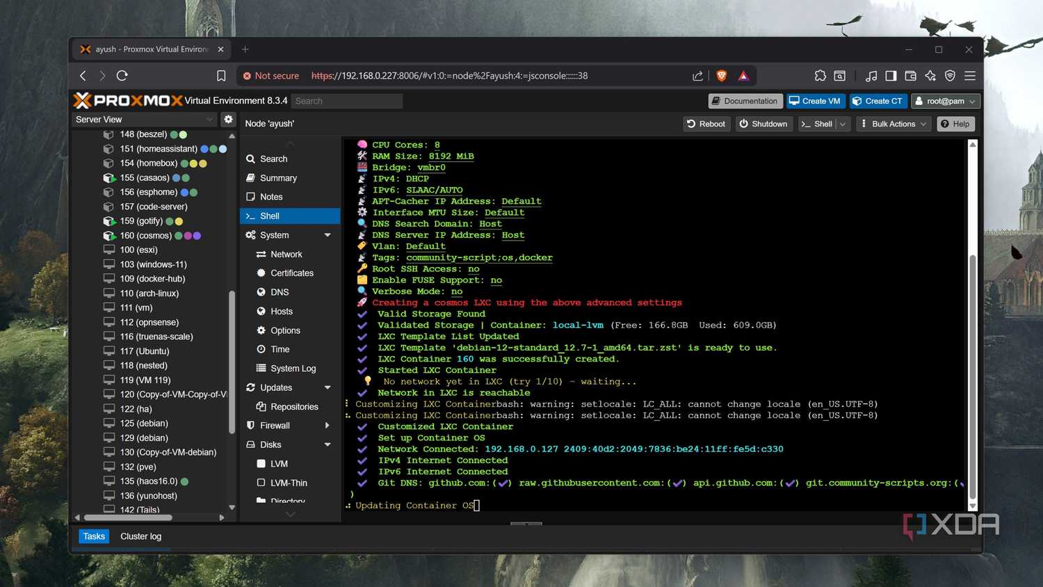Viewport: 1043px width, 587px height.
Task: Click the Shutdown node button
Action: (763, 124)
